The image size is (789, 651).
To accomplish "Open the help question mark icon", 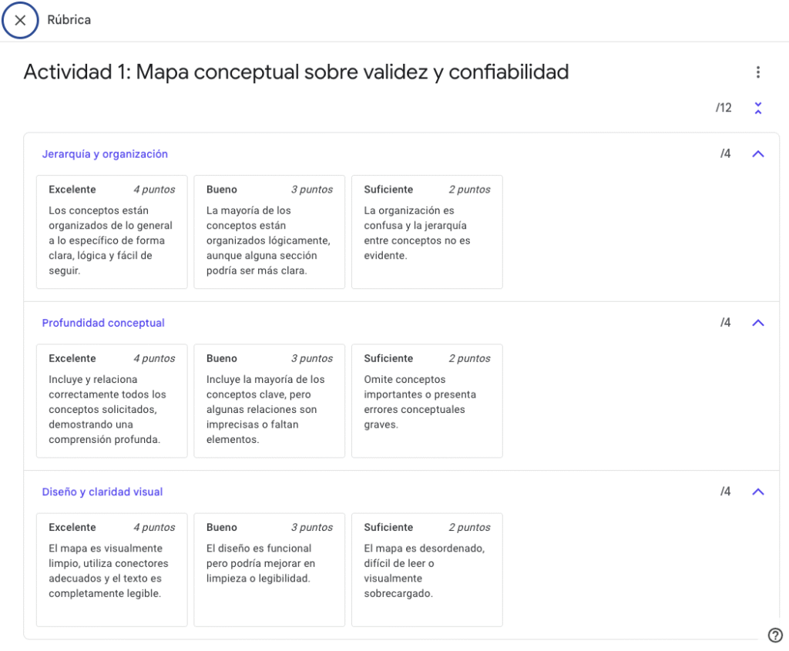I will pos(775,635).
